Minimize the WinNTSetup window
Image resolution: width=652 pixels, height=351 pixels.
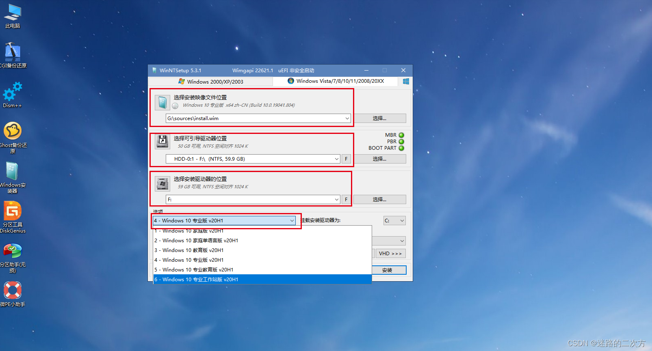coord(366,71)
